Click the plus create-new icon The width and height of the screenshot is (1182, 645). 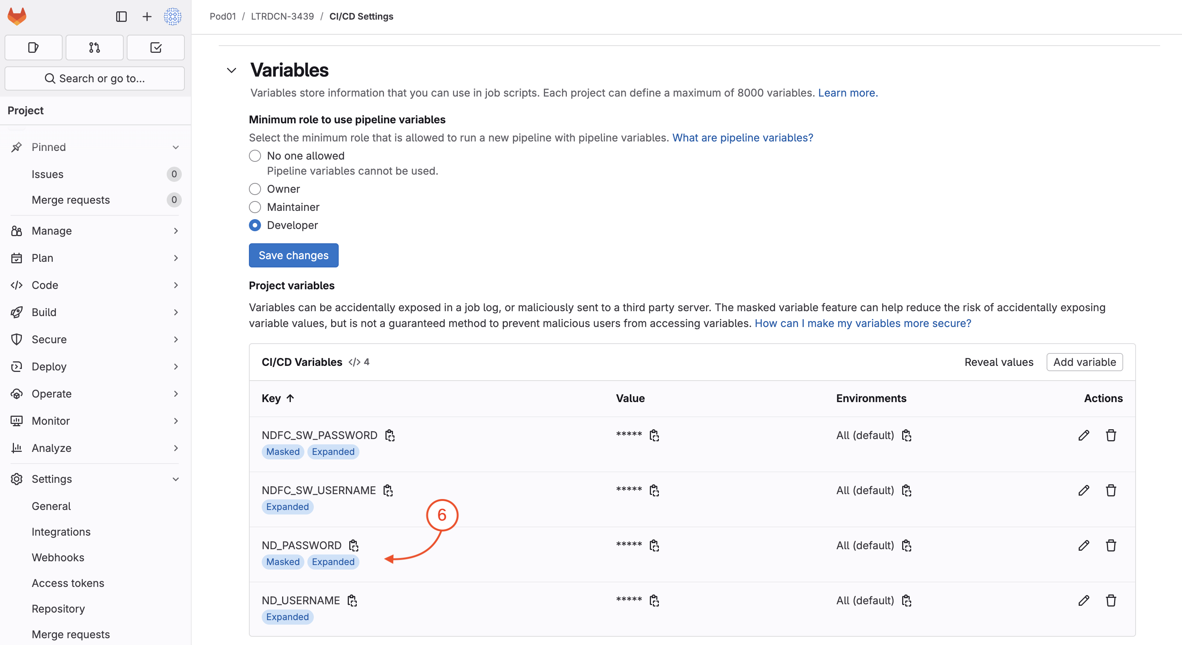pos(147,17)
